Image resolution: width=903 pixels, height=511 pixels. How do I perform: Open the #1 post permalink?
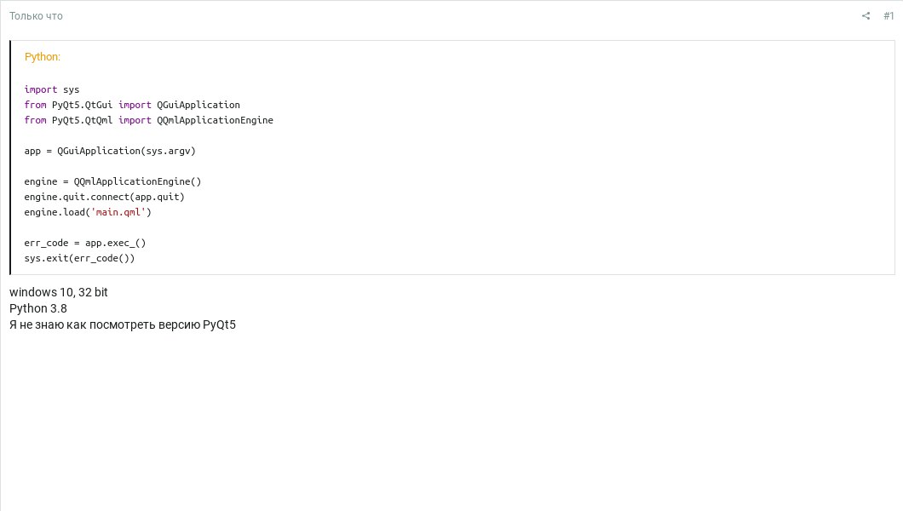pyautogui.click(x=889, y=16)
